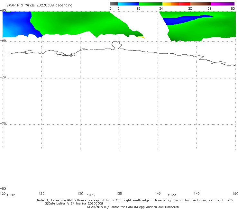Click the coastline peninsula near 135 longitude
The height and width of the screenshot is (209, 238).
[116, 45]
